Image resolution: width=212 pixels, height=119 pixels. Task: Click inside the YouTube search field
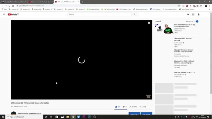[99, 15]
